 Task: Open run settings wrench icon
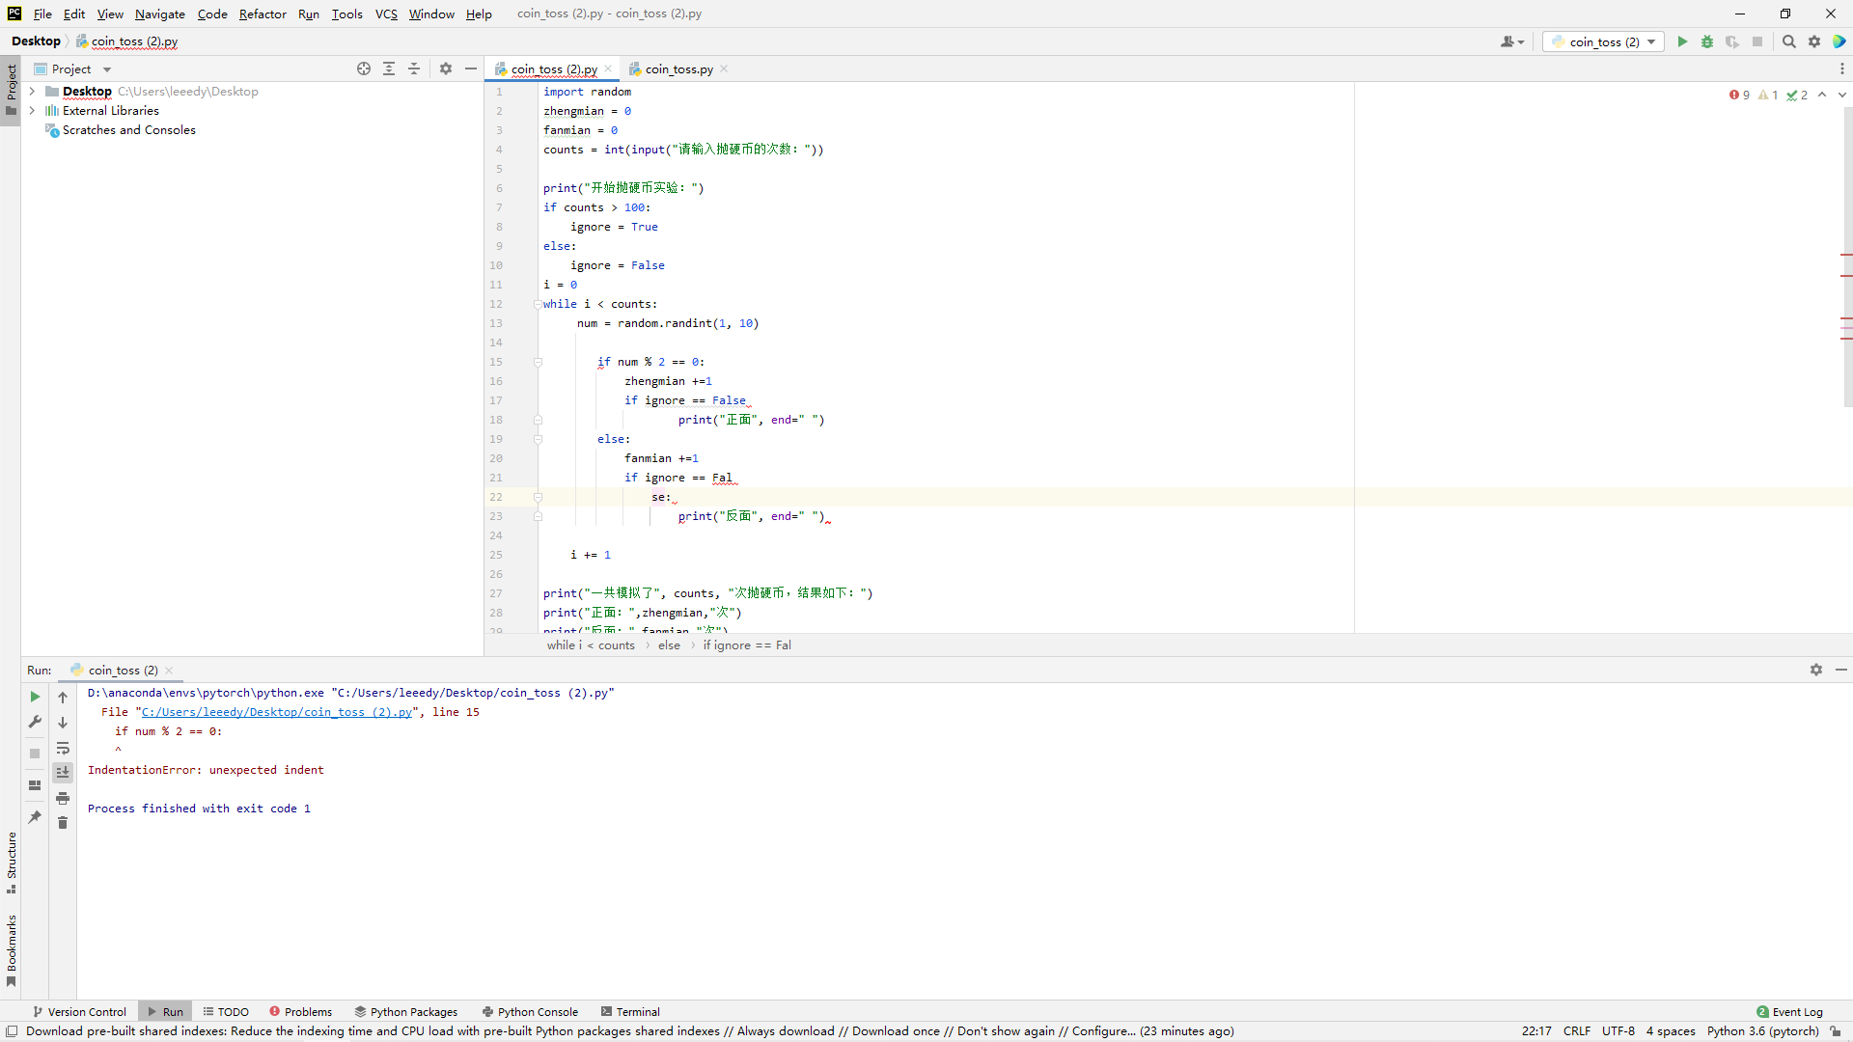pos(35,722)
